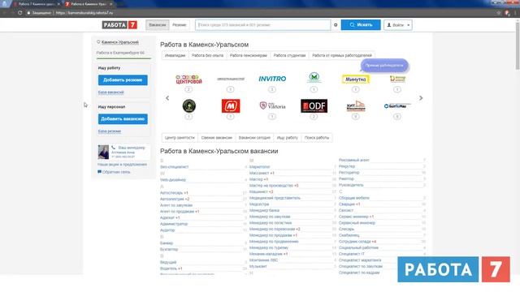This screenshot has width=520, height=292.
Task: Select the Вакансии сегодня tab
Action: pos(254,137)
